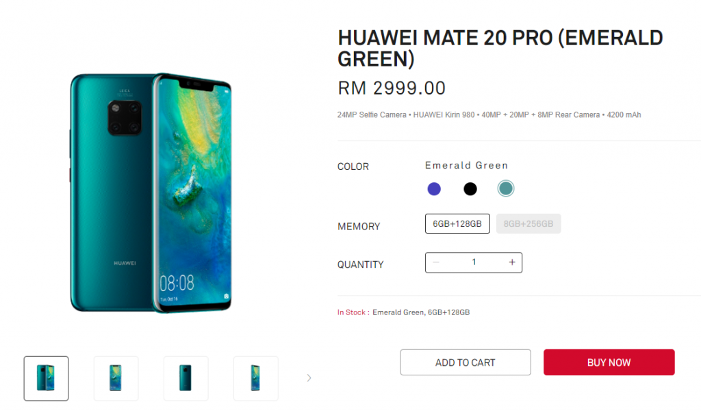The image size is (701, 411).
Task: Decrease quantity with the minus icon
Action: (x=436, y=262)
